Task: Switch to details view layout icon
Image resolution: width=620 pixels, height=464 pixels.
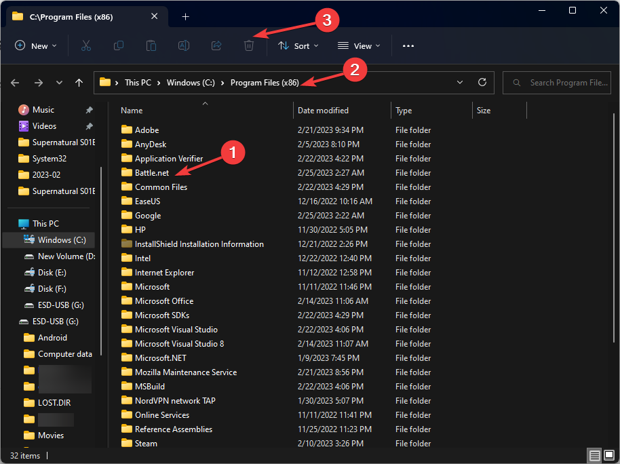Action: 594,456
